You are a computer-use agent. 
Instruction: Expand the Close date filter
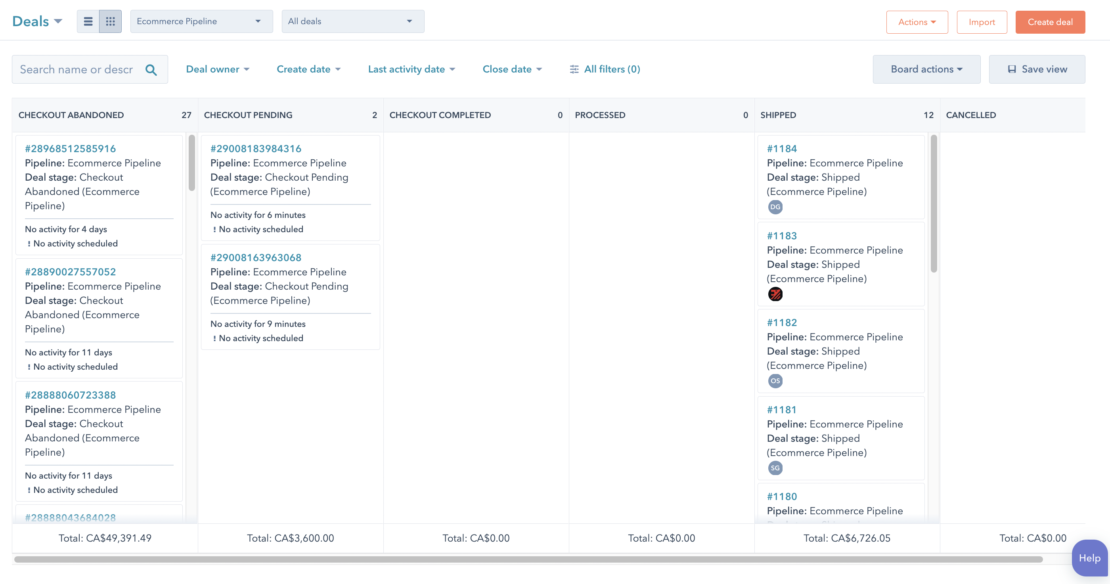pos(512,69)
